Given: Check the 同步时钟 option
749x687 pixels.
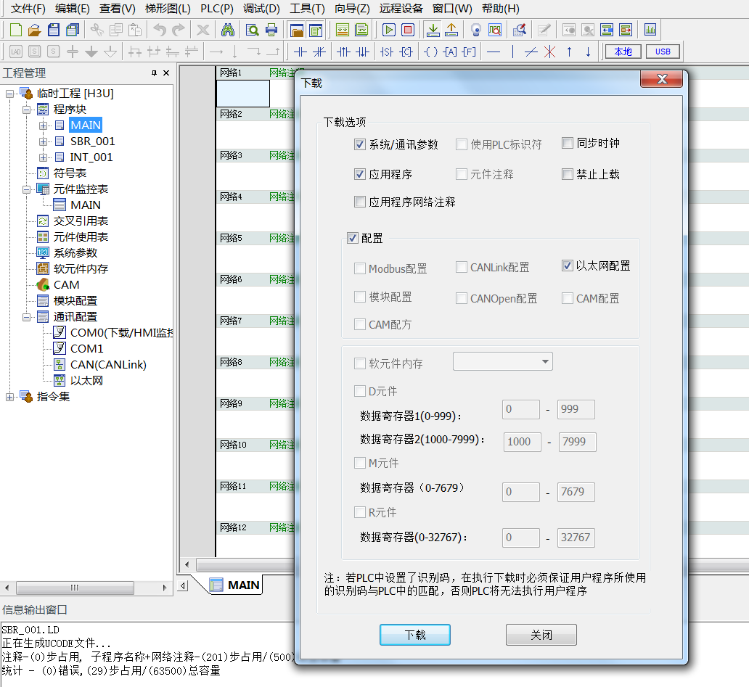Looking at the screenshot, I should [568, 144].
